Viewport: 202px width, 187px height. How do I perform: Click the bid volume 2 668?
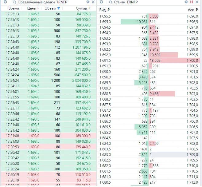[143, 171]
